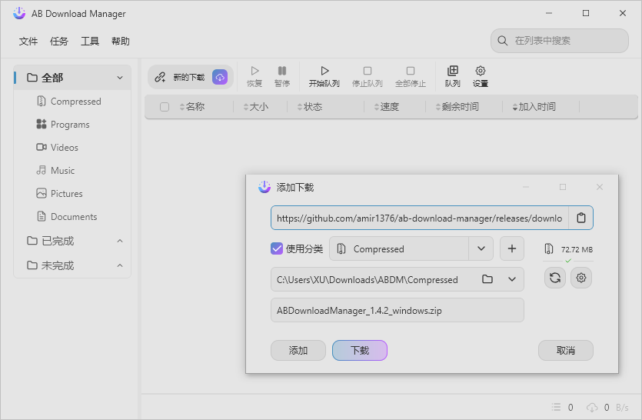Open the download path history dropdown arrow

(512, 279)
